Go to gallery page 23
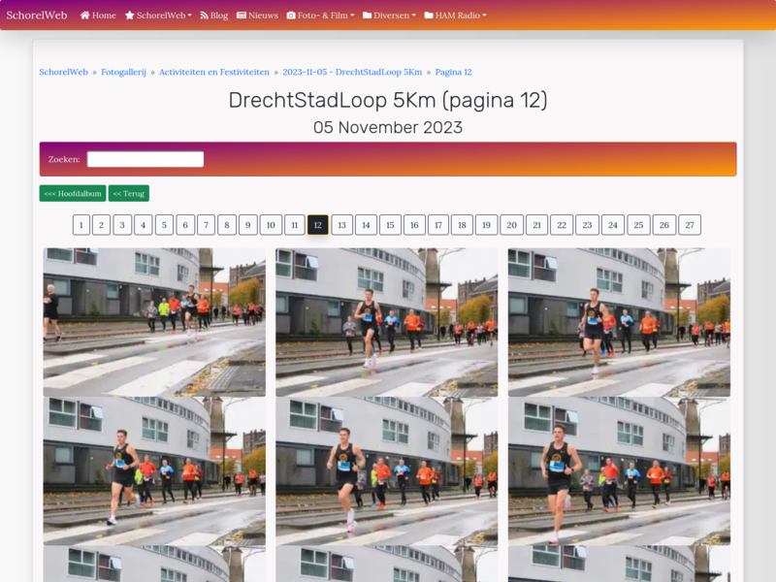The width and height of the screenshot is (776, 582). [587, 225]
